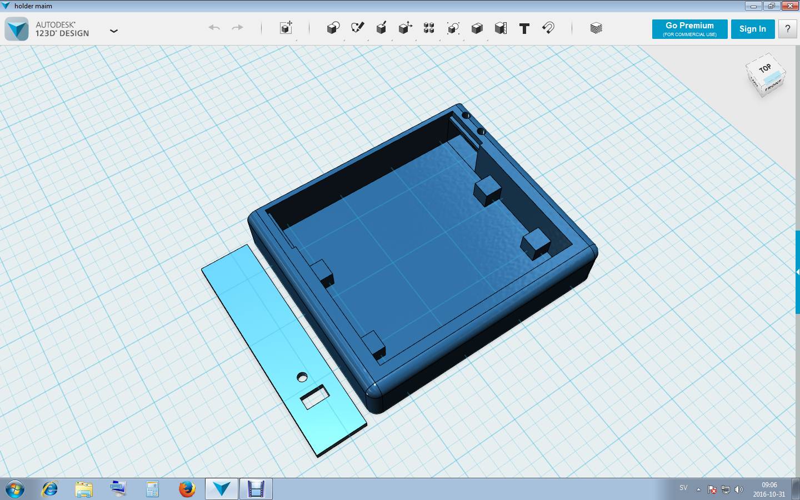Select the Measure tool
Screen dimensions: 800x500
[501, 28]
